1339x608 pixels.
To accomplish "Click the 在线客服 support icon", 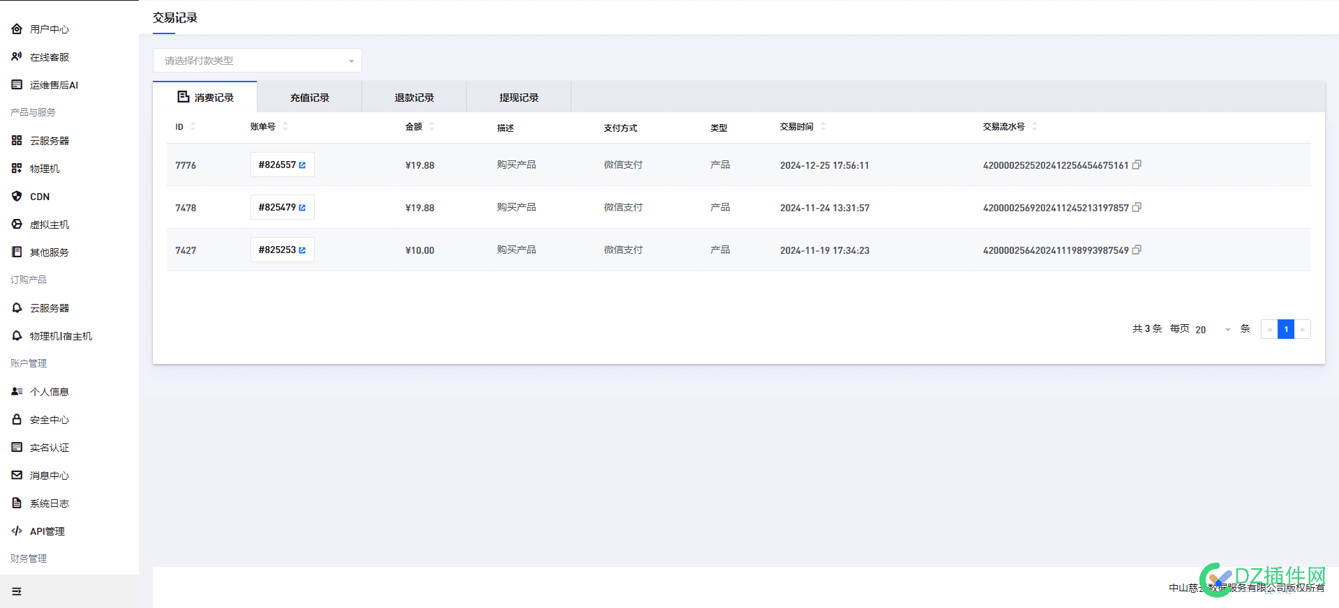I will coord(17,56).
